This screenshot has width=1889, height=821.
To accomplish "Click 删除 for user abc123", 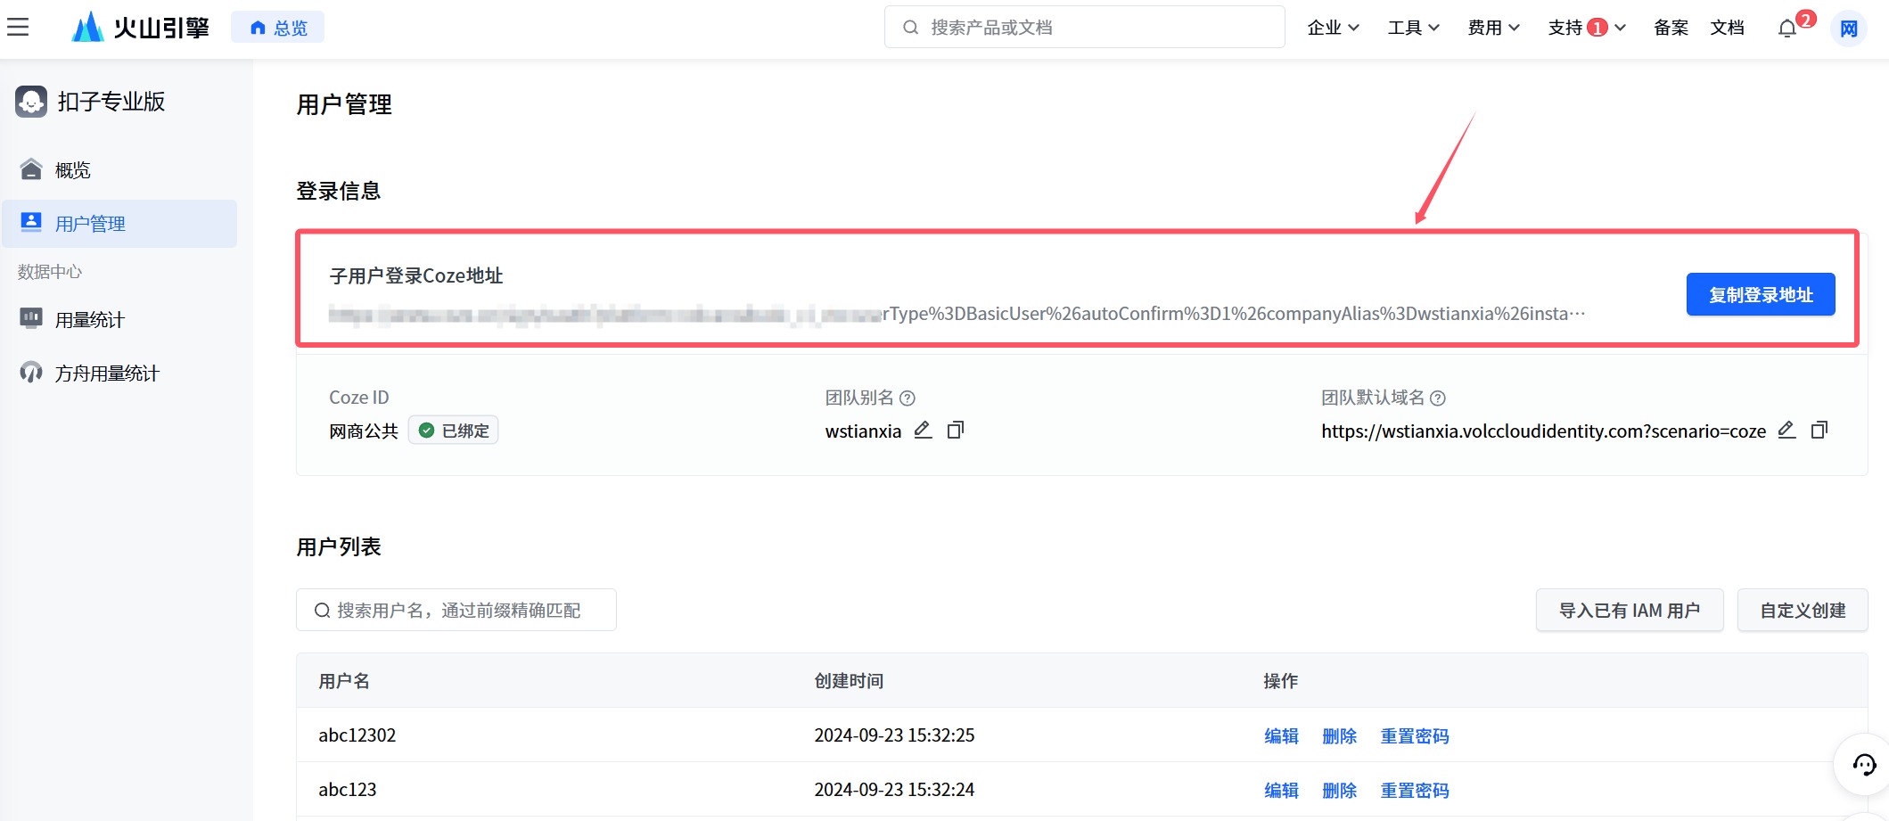I will [x=1339, y=790].
